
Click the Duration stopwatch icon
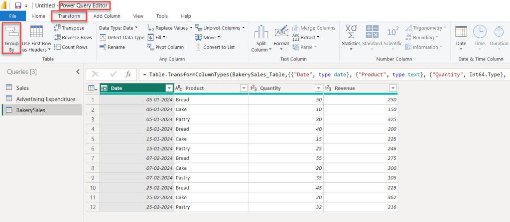[x=499, y=31]
